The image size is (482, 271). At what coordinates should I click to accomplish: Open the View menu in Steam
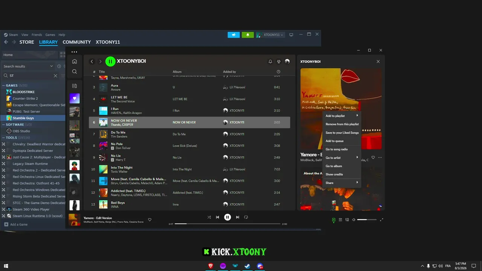pos(25,35)
